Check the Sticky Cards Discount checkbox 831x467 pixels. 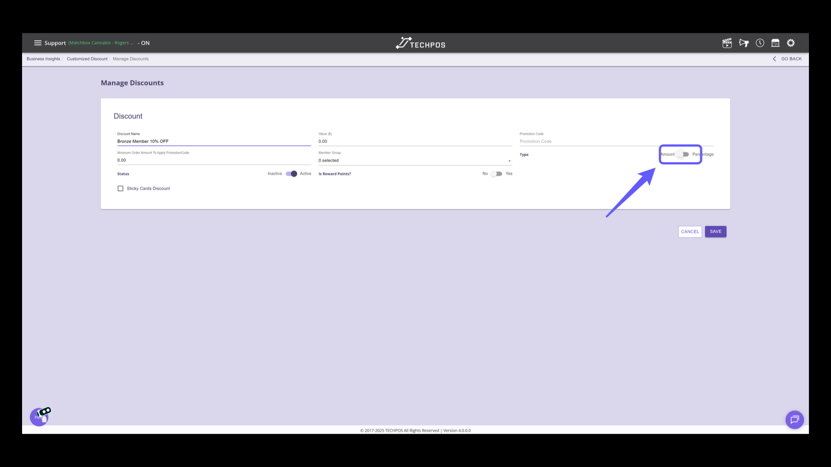click(x=120, y=189)
